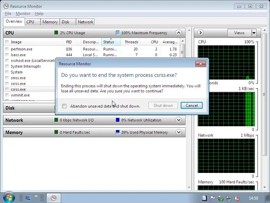Click the blue Used Physical Memory swatch
The width and height of the screenshot is (270, 203).
point(117,132)
